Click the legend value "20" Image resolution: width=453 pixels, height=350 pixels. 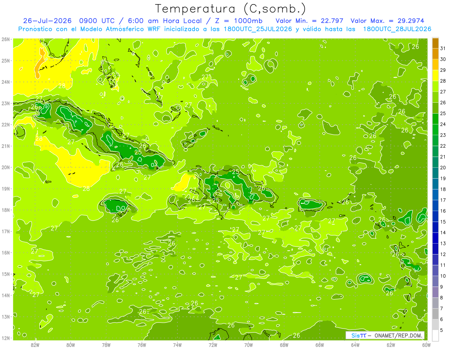[443, 168]
